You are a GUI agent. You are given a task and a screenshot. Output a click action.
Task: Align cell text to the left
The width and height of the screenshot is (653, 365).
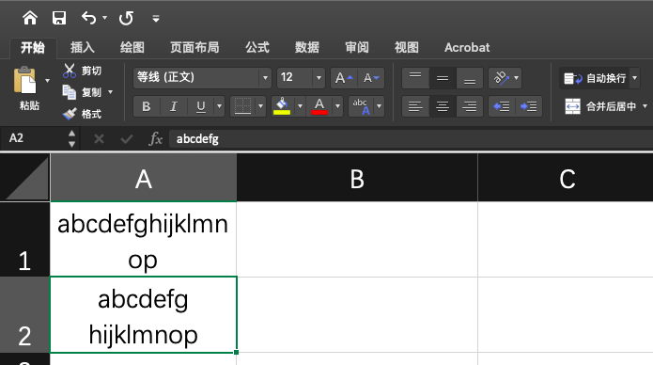coord(415,106)
